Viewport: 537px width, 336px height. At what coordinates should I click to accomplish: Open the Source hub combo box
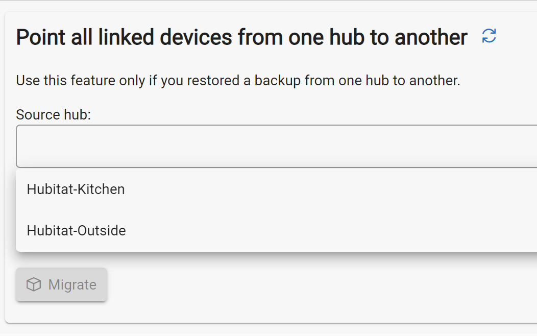276,147
